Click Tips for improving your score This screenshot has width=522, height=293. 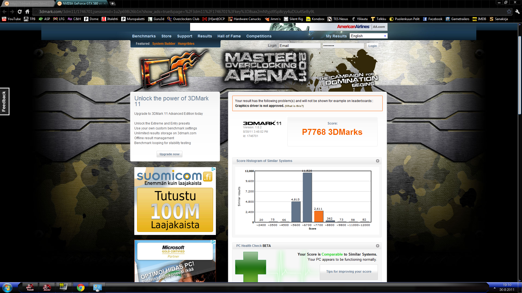[349, 272]
